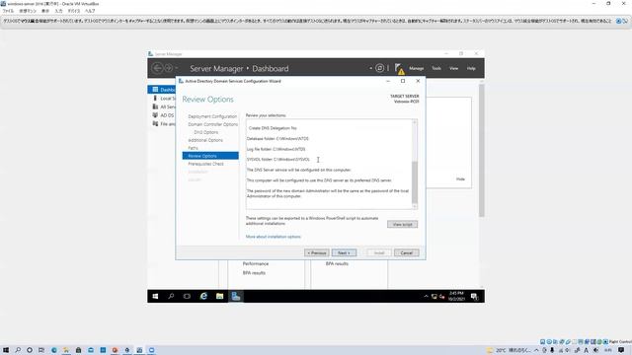The height and width of the screenshot is (355, 632).
Task: Open host weather widget showing 20°C
Action: pyautogui.click(x=510, y=350)
